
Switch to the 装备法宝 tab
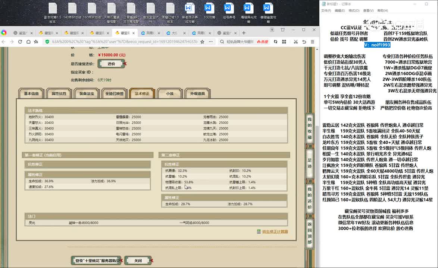pyautogui.click(x=87, y=93)
